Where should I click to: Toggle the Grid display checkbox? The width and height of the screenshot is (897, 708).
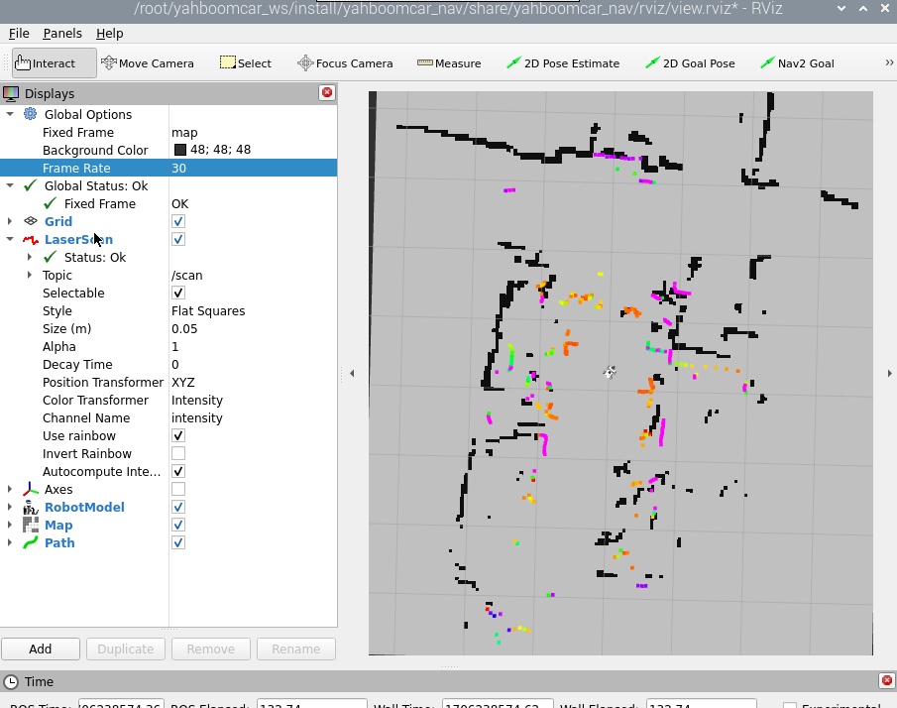[x=177, y=221]
